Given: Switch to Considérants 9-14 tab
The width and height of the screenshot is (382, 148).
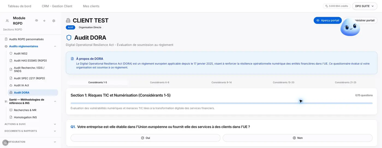Looking at the screenshot, I should tap(222, 82).
